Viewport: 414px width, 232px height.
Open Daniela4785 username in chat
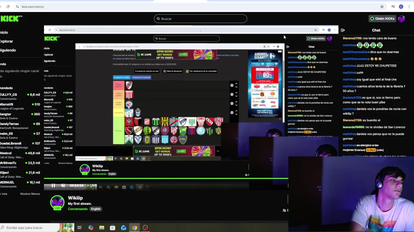click(352, 97)
